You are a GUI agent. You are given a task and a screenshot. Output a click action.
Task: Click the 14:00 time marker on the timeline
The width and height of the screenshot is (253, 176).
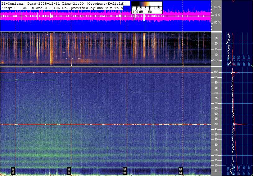pyautogui.click(x=13, y=171)
